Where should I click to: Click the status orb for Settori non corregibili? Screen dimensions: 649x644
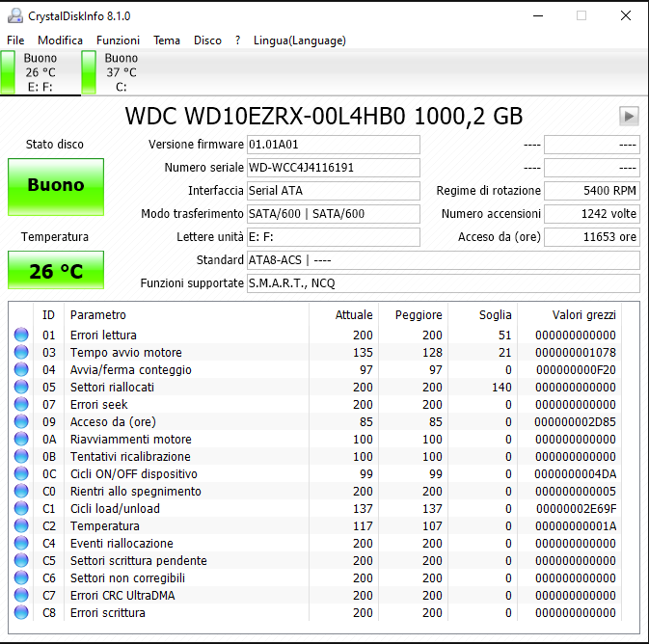[21, 577]
